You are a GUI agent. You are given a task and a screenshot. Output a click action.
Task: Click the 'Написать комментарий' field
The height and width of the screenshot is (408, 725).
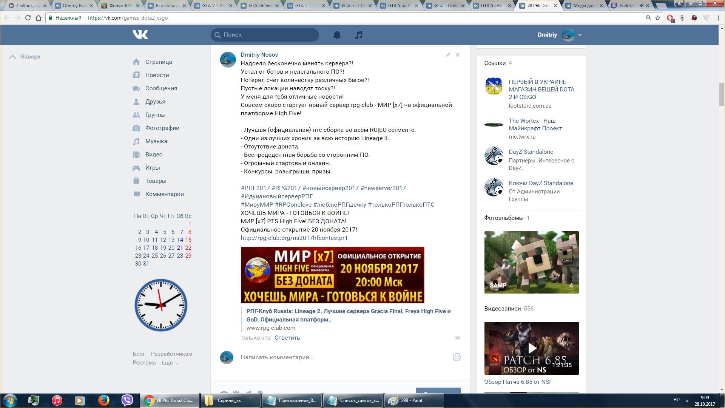click(x=340, y=357)
